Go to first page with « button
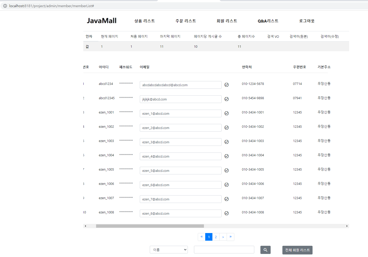This screenshot has width=368, height=257. coord(202,237)
